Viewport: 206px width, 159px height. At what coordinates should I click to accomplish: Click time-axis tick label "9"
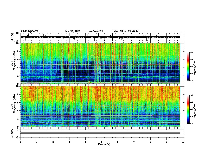pyautogui.click(x=166, y=142)
